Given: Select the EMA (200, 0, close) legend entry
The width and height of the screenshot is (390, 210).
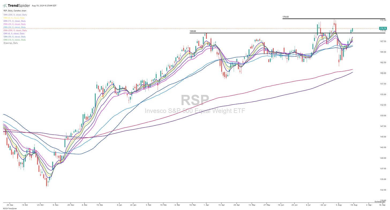Looking at the screenshot, I should [15, 31].
